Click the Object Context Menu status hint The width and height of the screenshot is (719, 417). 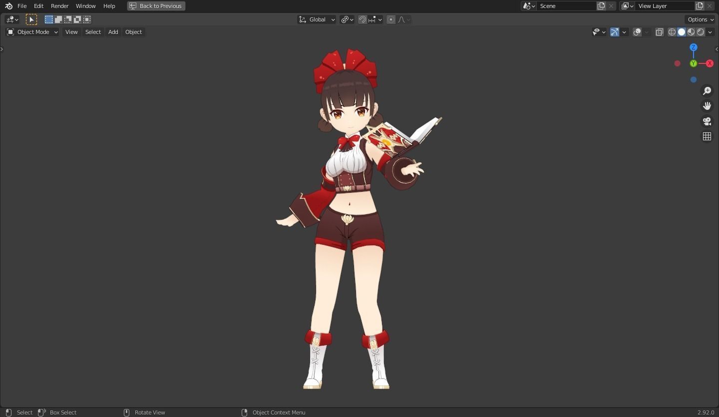click(279, 413)
